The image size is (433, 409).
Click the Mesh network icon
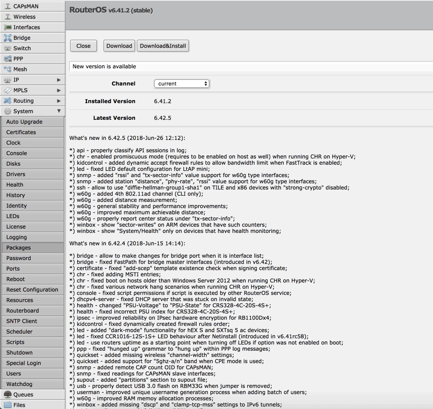pos(8,69)
